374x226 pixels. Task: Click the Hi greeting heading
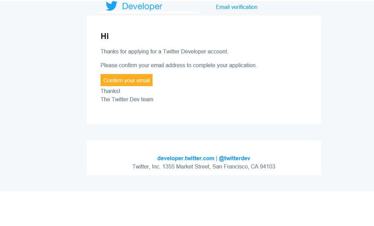pyautogui.click(x=105, y=36)
